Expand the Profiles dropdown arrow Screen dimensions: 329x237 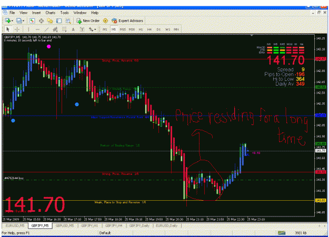[x=23, y=20]
